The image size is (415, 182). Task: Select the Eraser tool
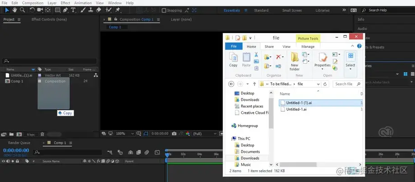98,10
